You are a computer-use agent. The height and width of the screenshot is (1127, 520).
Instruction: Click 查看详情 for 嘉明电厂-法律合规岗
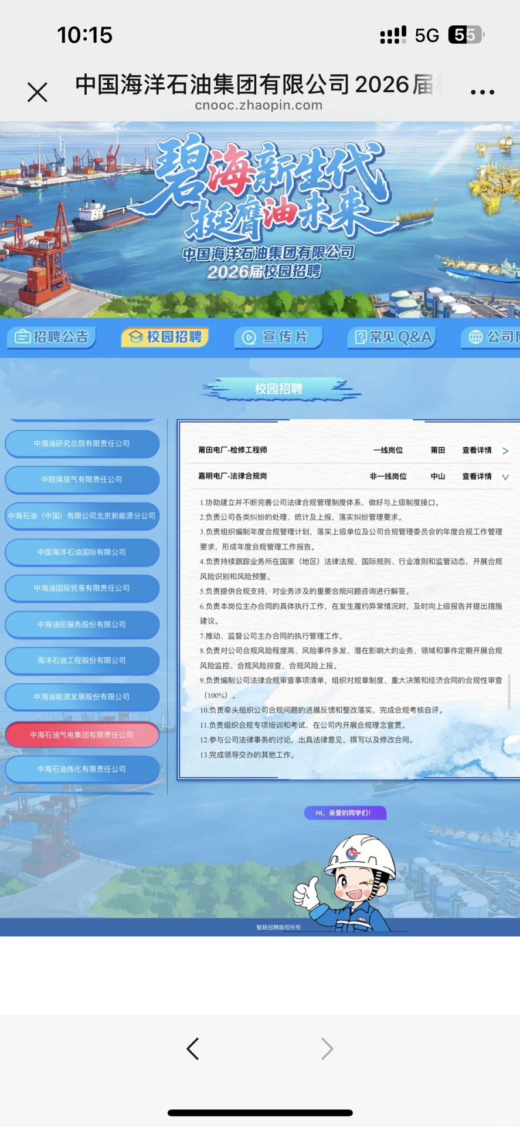click(x=477, y=476)
